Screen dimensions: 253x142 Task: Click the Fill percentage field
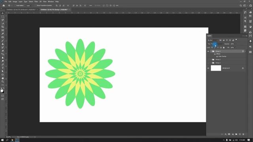(x=232, y=48)
